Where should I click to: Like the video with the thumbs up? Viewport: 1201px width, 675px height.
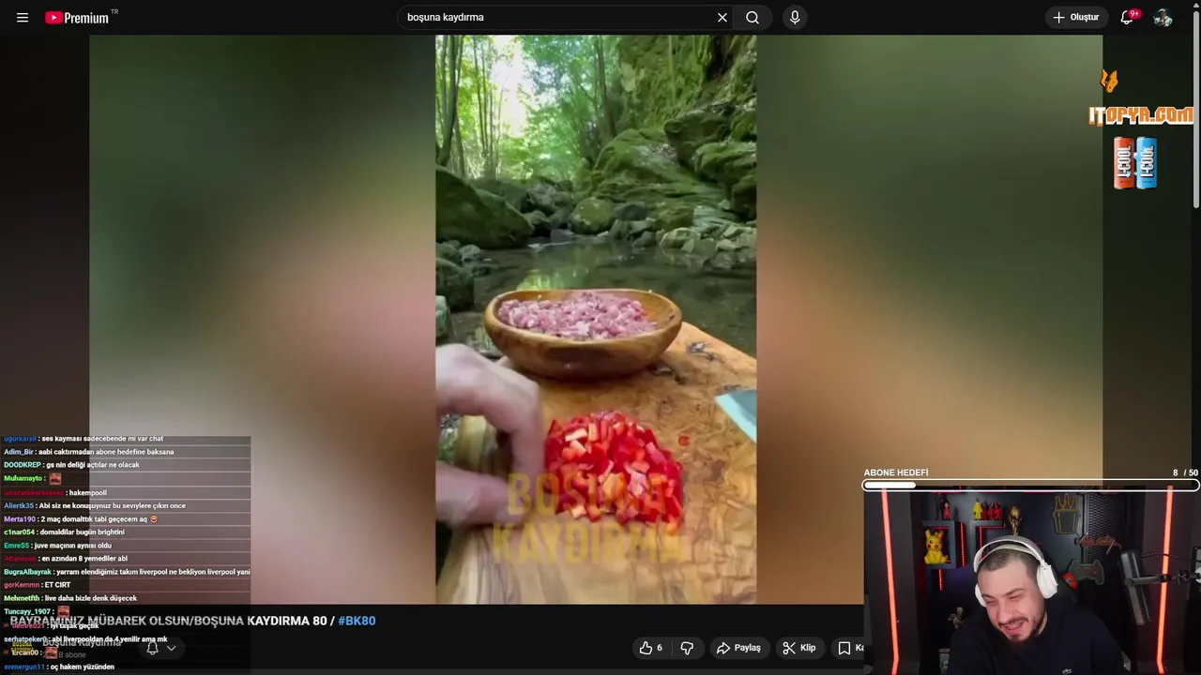(x=652, y=648)
